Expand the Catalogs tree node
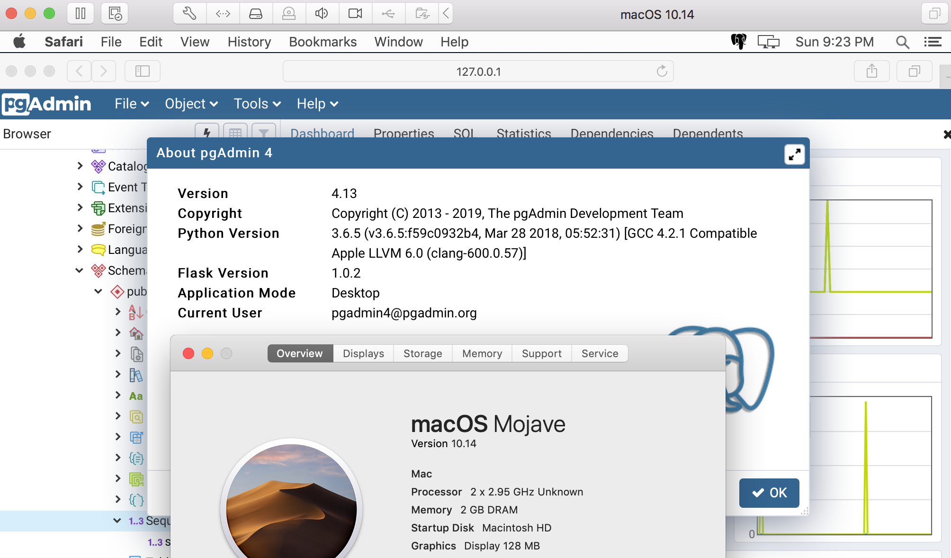This screenshot has width=951, height=558. coord(80,166)
